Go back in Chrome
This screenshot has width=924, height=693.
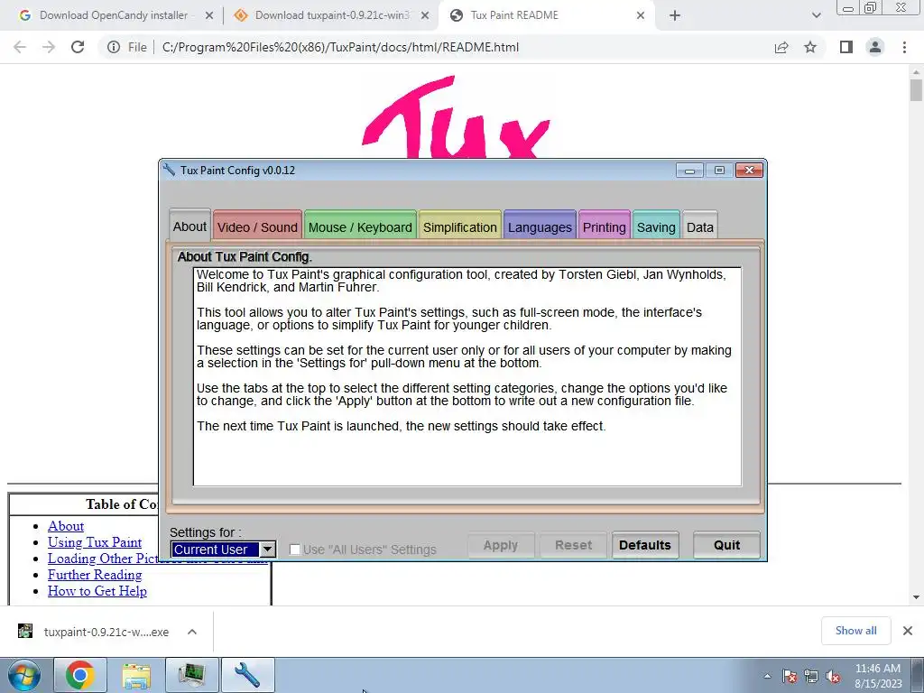tap(20, 47)
